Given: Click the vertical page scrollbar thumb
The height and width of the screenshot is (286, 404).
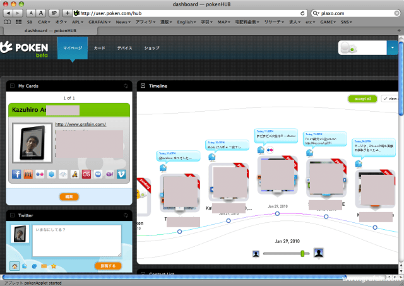Looking at the screenshot, I should coord(401,78).
